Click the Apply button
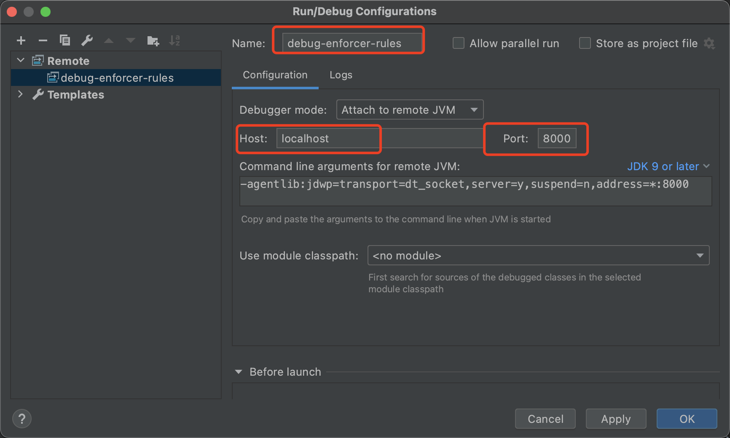 pos(616,419)
